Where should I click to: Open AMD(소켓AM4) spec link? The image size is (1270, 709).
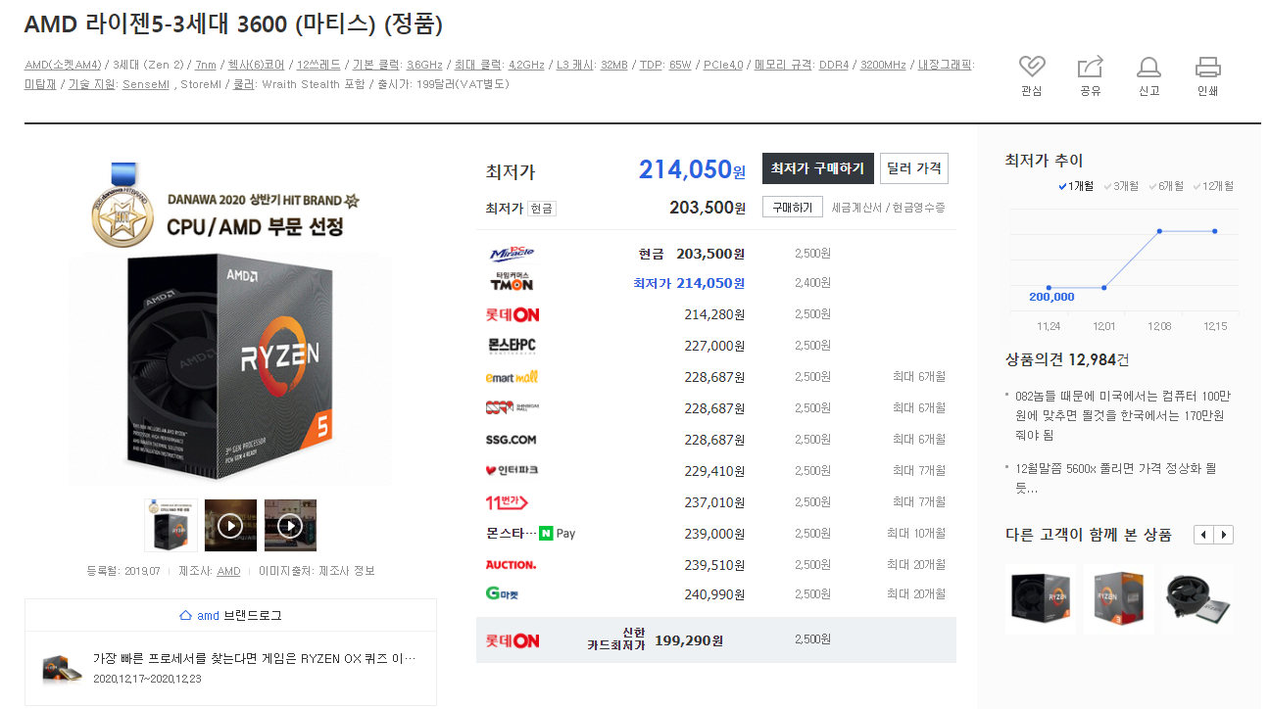[x=63, y=65]
